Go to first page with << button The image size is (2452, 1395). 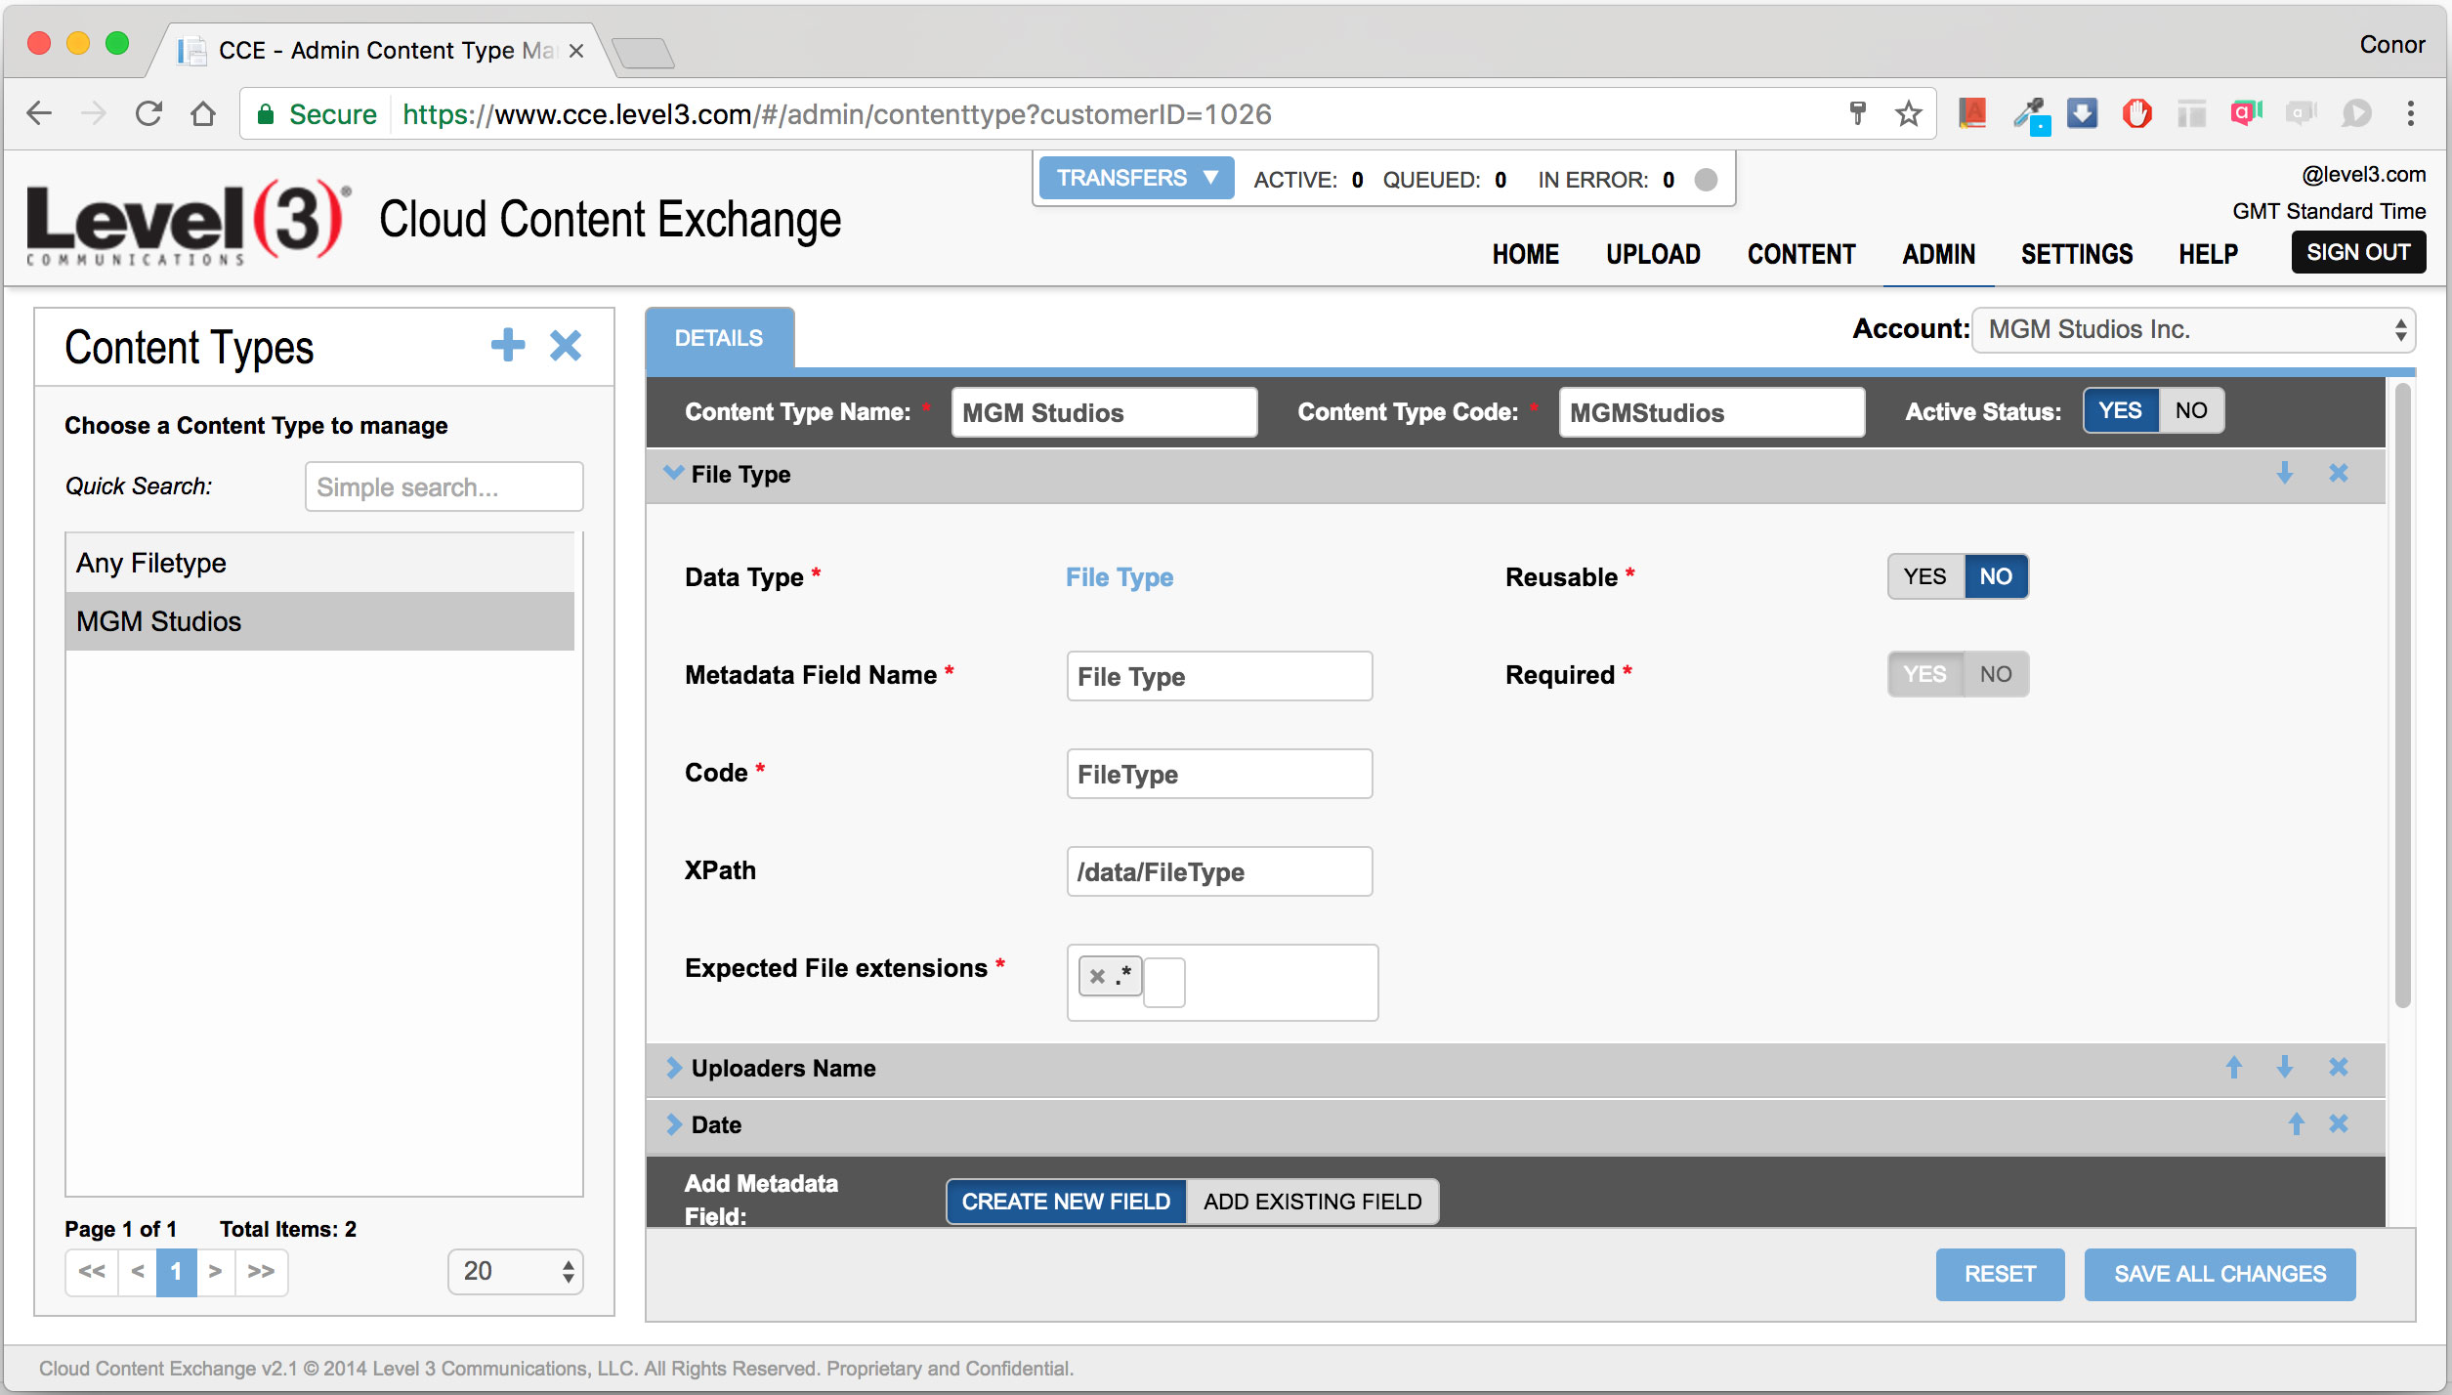click(92, 1272)
